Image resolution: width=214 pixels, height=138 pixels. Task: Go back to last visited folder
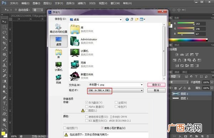click(x=127, y=20)
